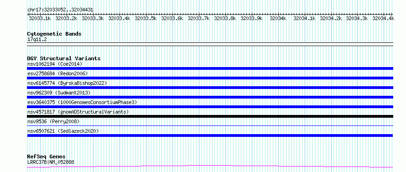This screenshot has height=172, width=406.
Task: Click the thin blue line under nsv9536
Action: click(210, 125)
